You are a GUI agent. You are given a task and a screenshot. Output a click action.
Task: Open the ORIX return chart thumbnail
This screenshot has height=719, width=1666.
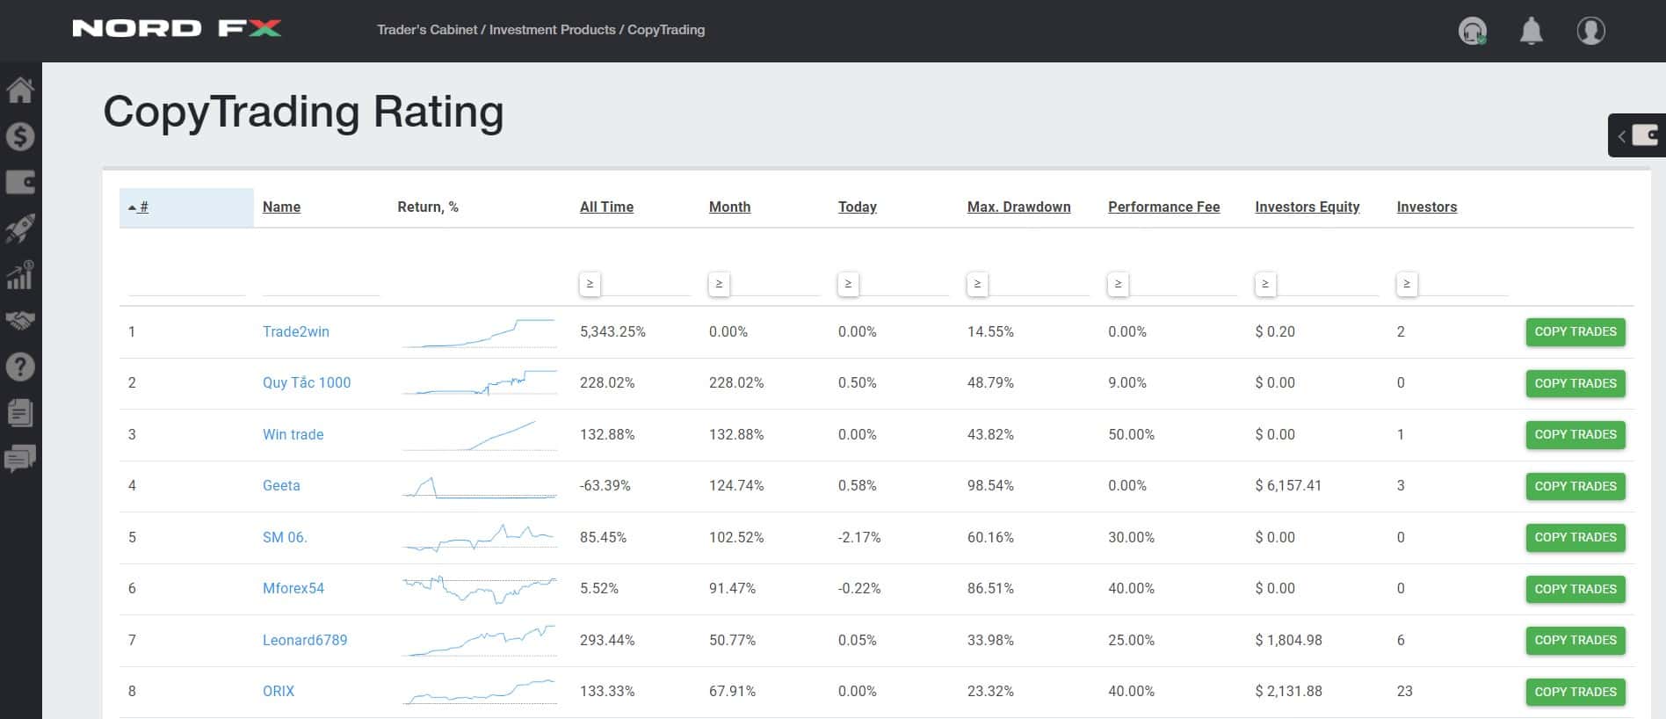tap(480, 691)
